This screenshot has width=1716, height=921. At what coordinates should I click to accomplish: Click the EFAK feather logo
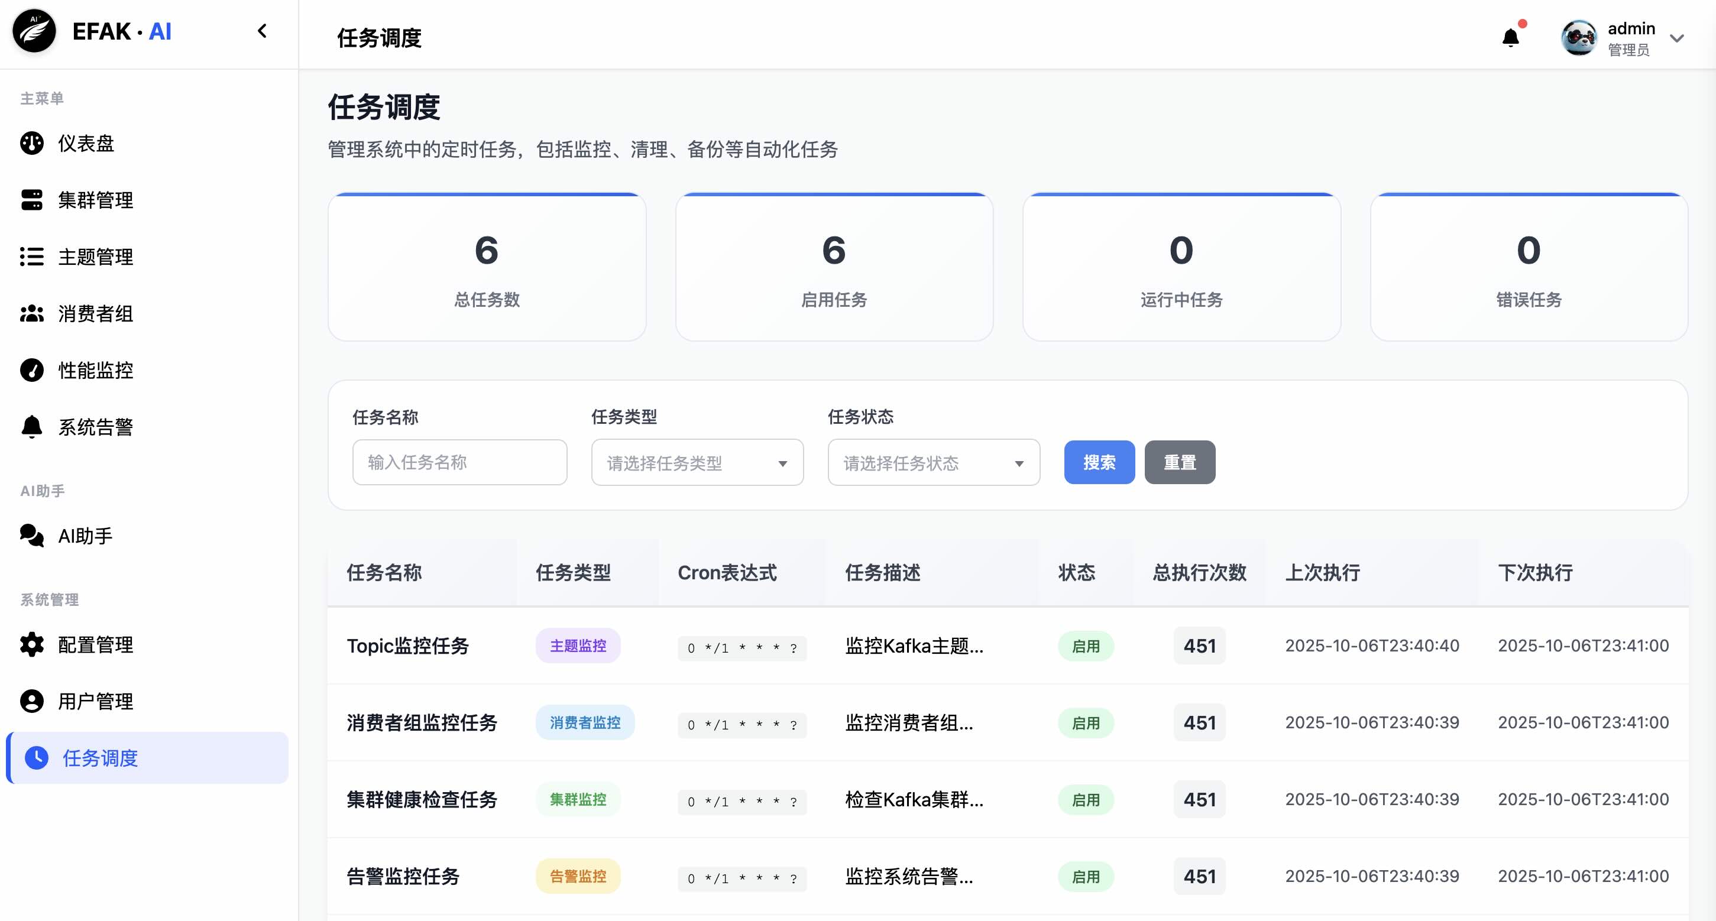coord(35,31)
